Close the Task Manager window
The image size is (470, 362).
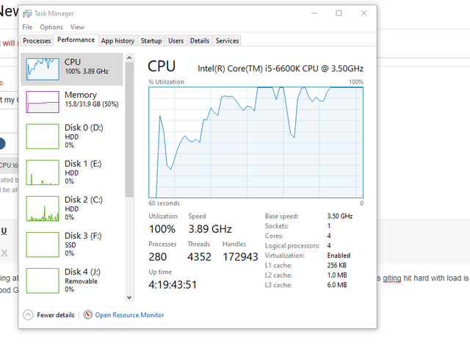[x=364, y=13]
